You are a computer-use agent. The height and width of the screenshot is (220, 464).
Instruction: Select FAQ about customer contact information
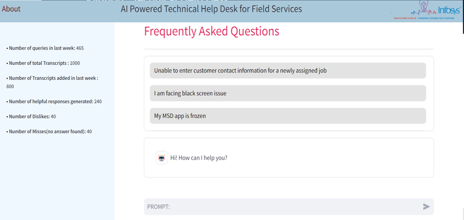coord(288,70)
